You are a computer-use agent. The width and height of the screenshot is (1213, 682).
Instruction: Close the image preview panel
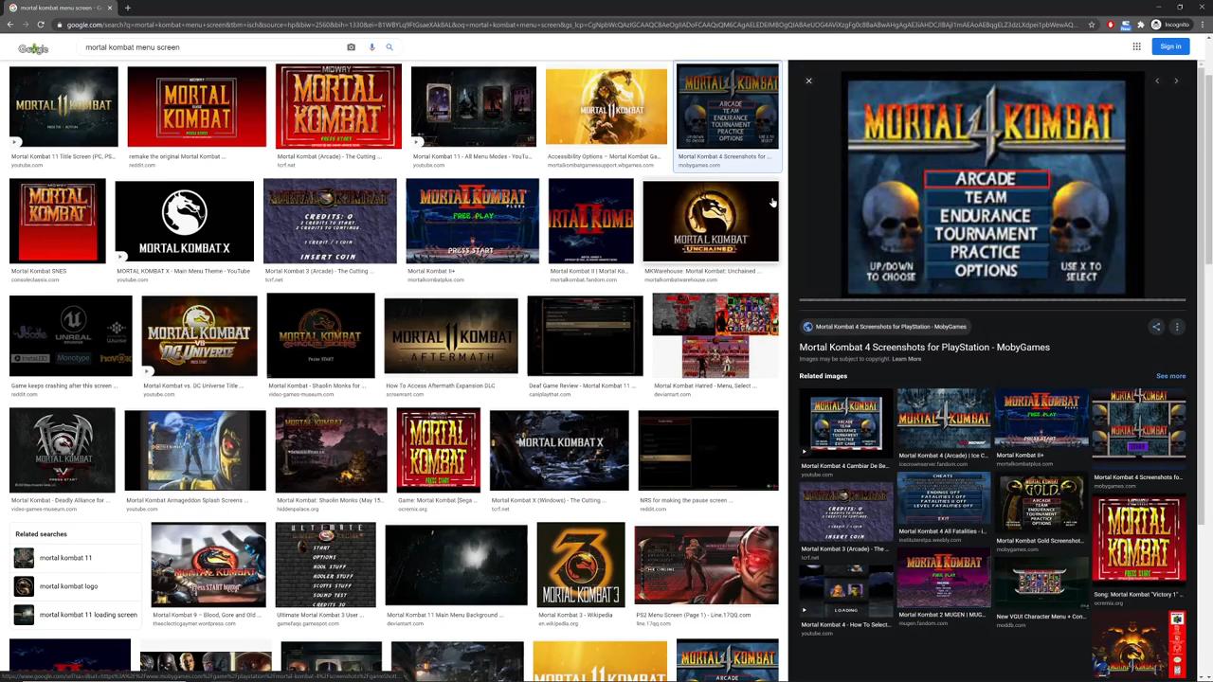(808, 81)
